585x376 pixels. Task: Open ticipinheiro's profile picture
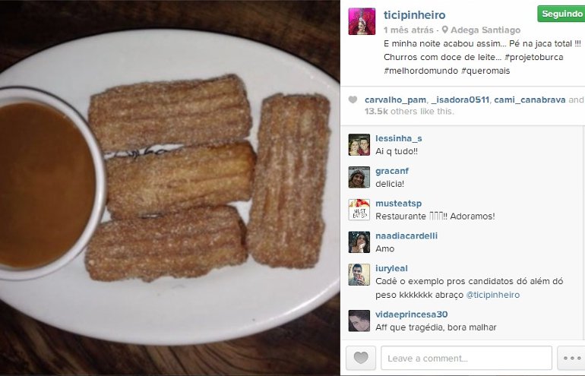pos(362,21)
